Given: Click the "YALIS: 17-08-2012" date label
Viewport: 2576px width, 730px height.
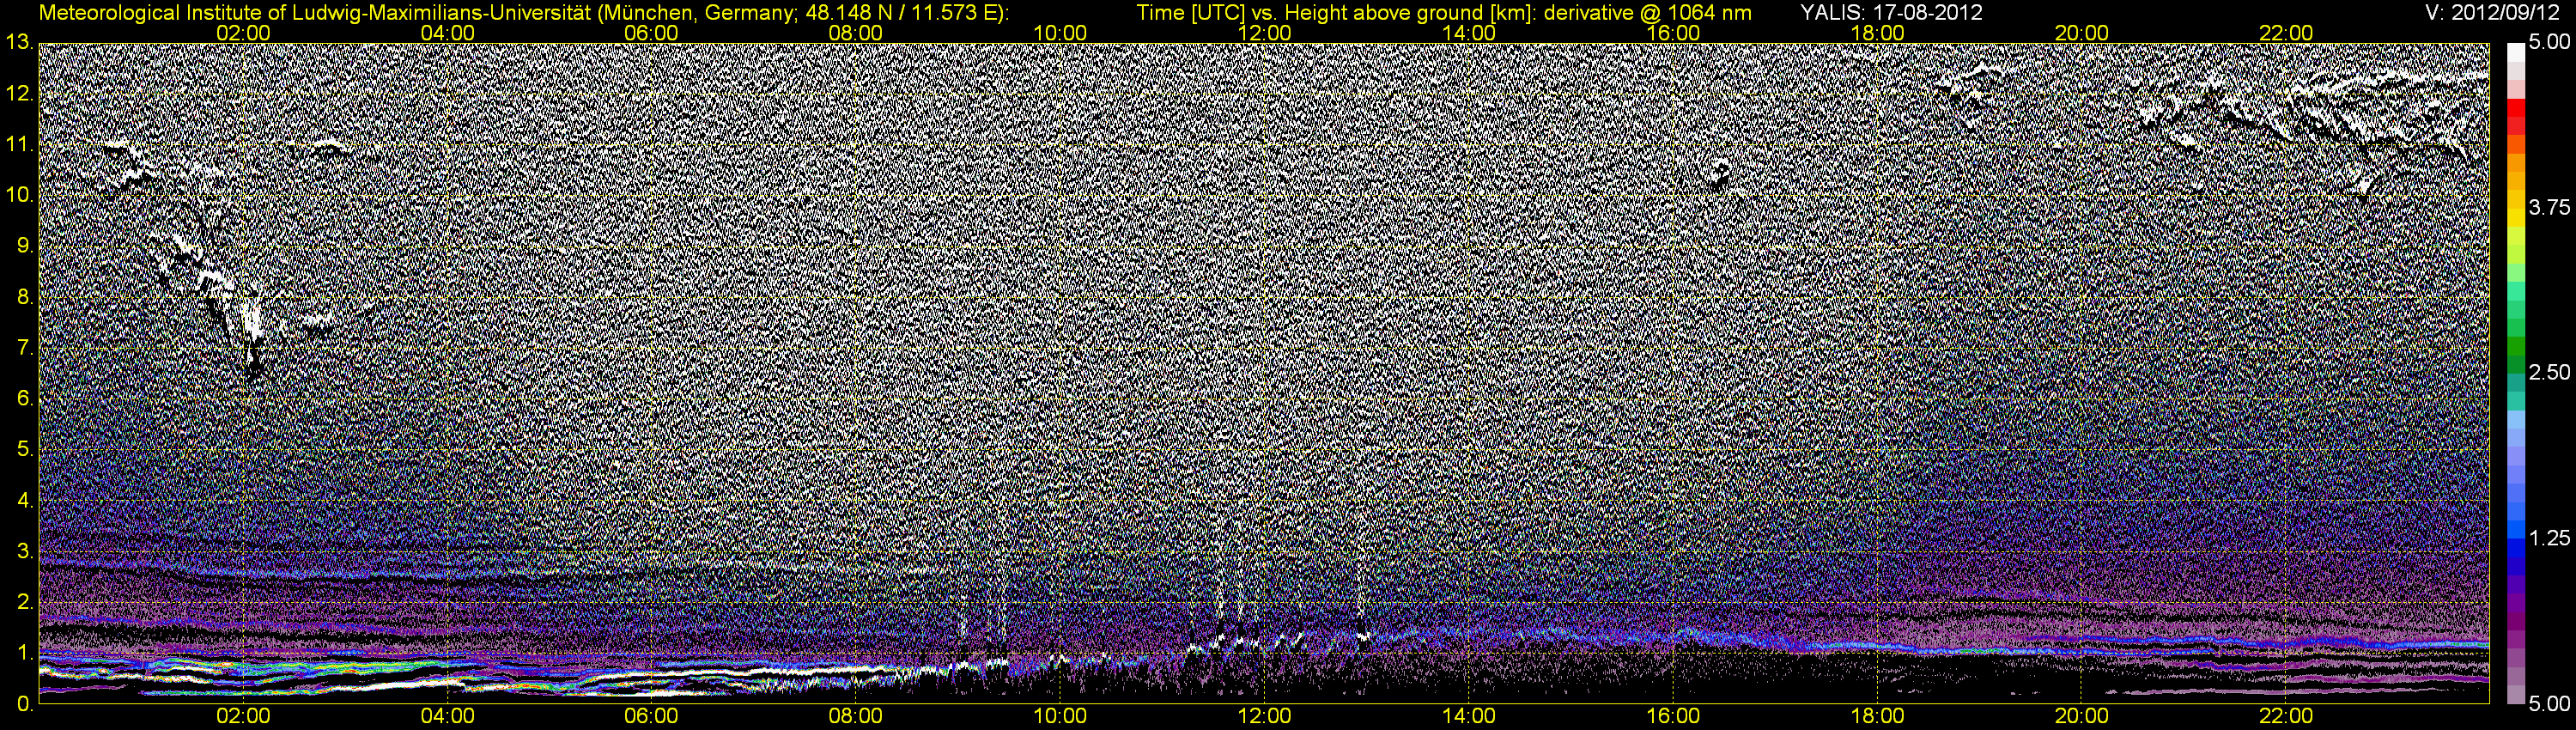Looking at the screenshot, I should (1891, 13).
